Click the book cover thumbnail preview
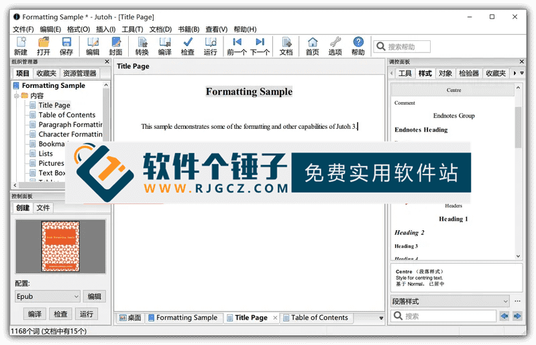Viewport: 536px width, 345px height. (60, 246)
